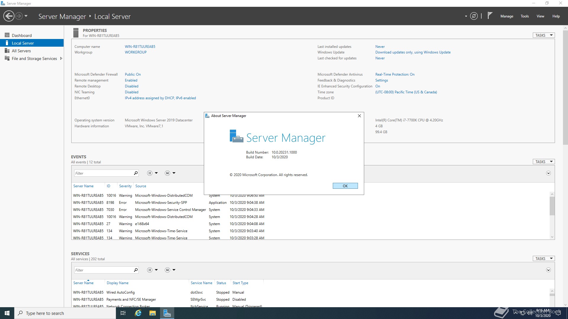
Task: Sort Services by Start Type column
Action: pos(240,283)
